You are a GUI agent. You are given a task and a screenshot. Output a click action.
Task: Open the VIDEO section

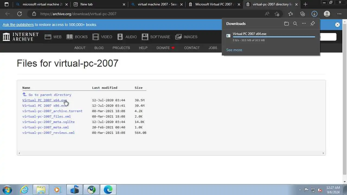pos(102,37)
